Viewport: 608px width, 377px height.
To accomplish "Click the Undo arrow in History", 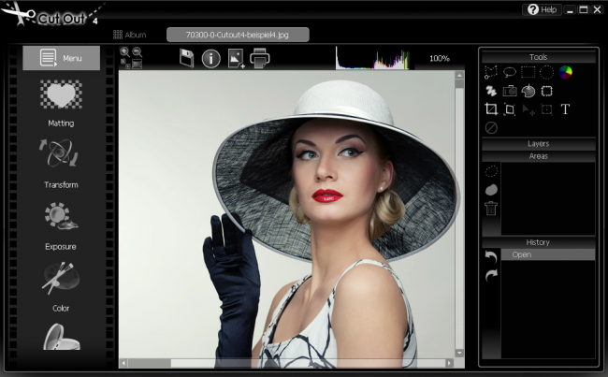I will click(491, 256).
